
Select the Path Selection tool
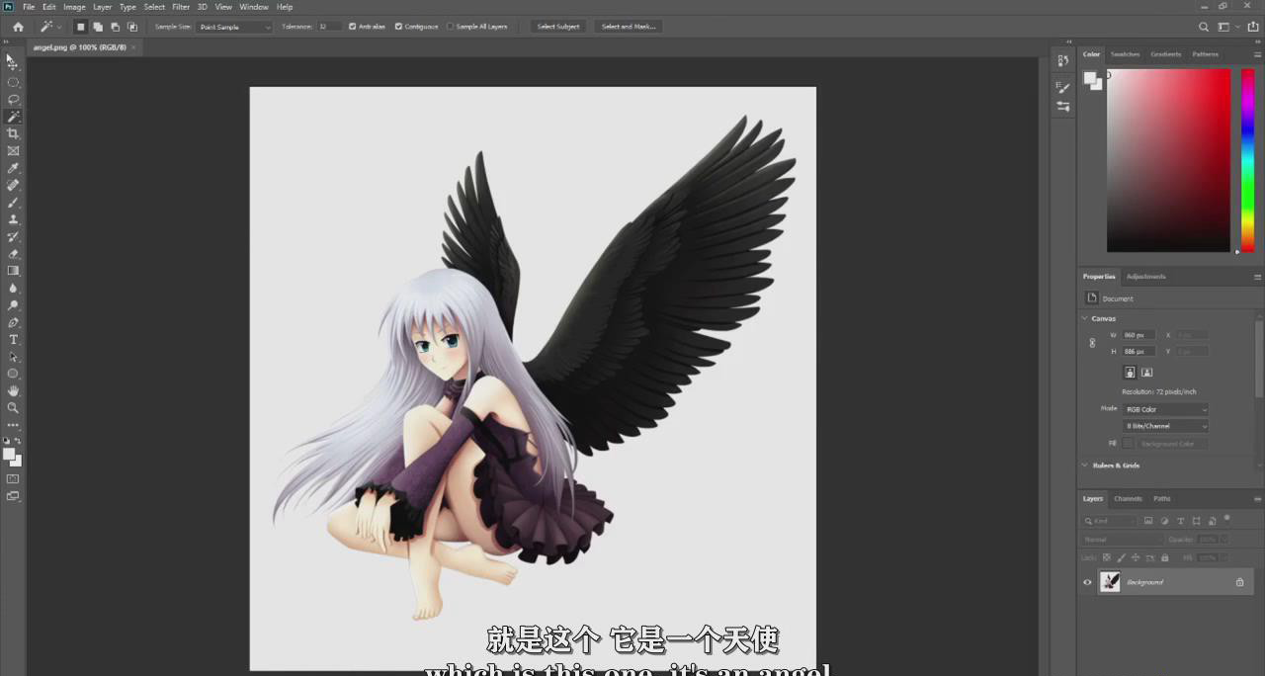point(13,357)
